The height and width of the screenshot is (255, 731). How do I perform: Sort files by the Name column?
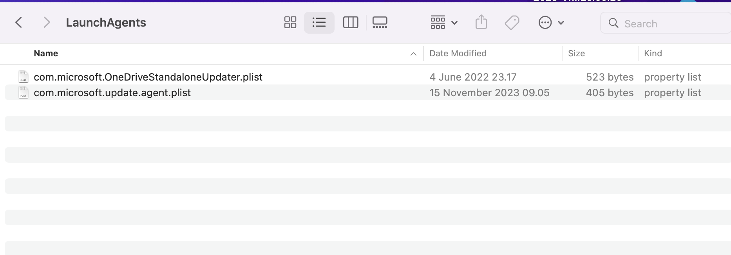(x=46, y=54)
